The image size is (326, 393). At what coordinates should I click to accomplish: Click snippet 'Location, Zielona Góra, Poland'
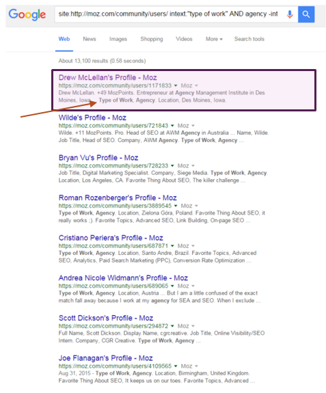pos(155,213)
